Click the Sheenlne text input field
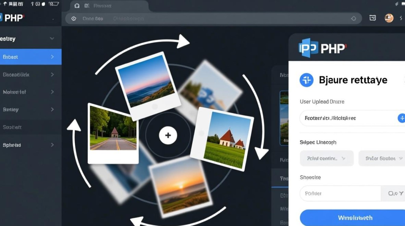This screenshot has width=405, height=226. (341, 193)
